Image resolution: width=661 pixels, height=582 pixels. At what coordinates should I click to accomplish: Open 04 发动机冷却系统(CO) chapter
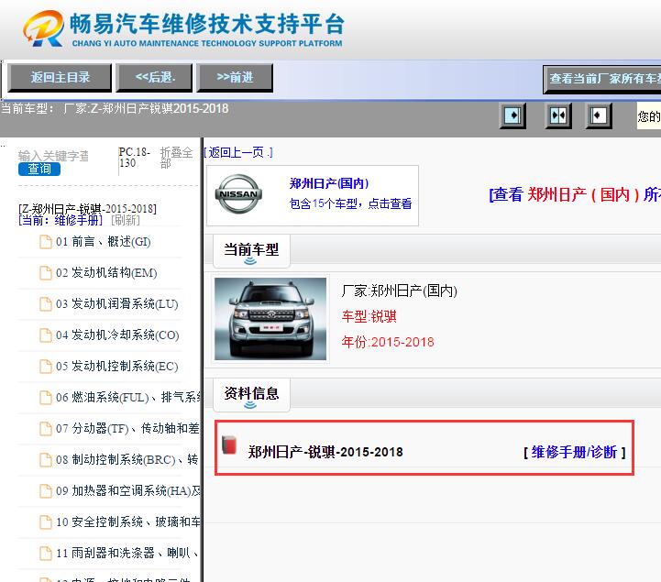pyautogui.click(x=117, y=335)
